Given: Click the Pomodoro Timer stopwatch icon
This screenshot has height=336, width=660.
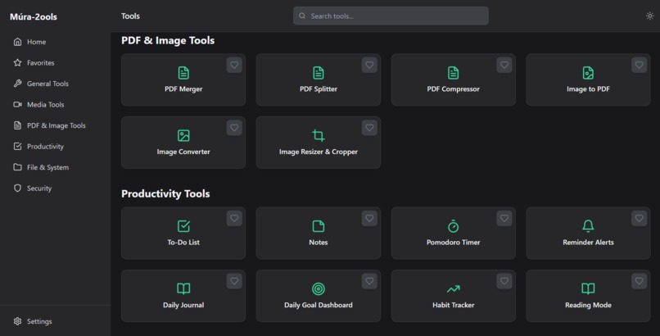Looking at the screenshot, I should click(453, 226).
